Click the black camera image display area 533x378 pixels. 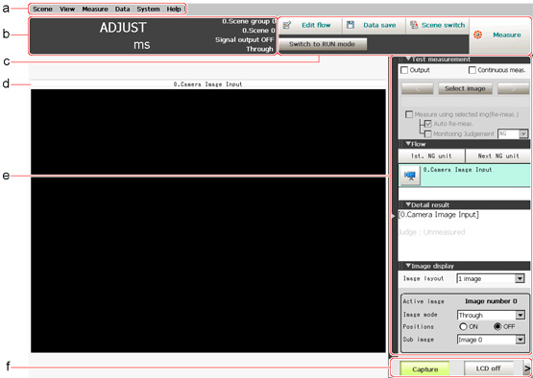click(208, 221)
